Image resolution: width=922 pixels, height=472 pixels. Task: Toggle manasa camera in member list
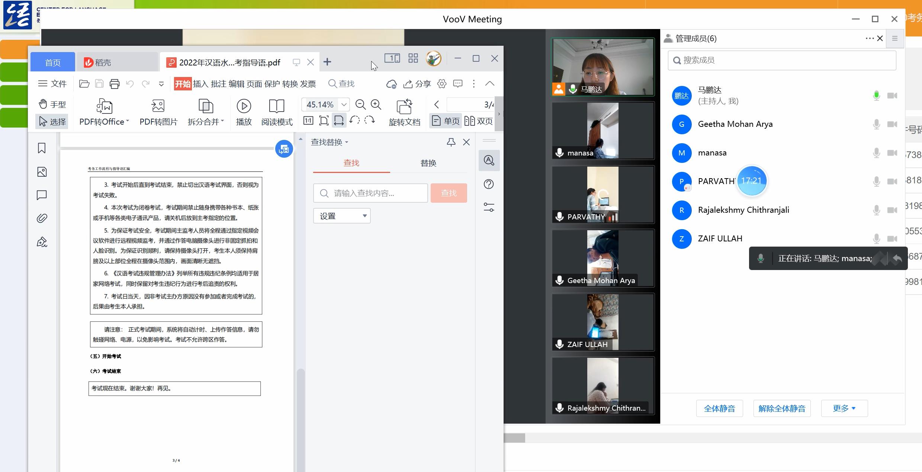892,153
